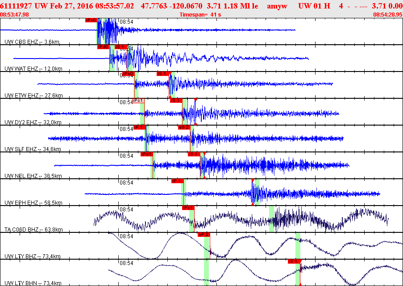This screenshot has height=286, width=403.
Task: Select the iP 1 pick flag on EPH trace
Action: [x=178, y=181]
